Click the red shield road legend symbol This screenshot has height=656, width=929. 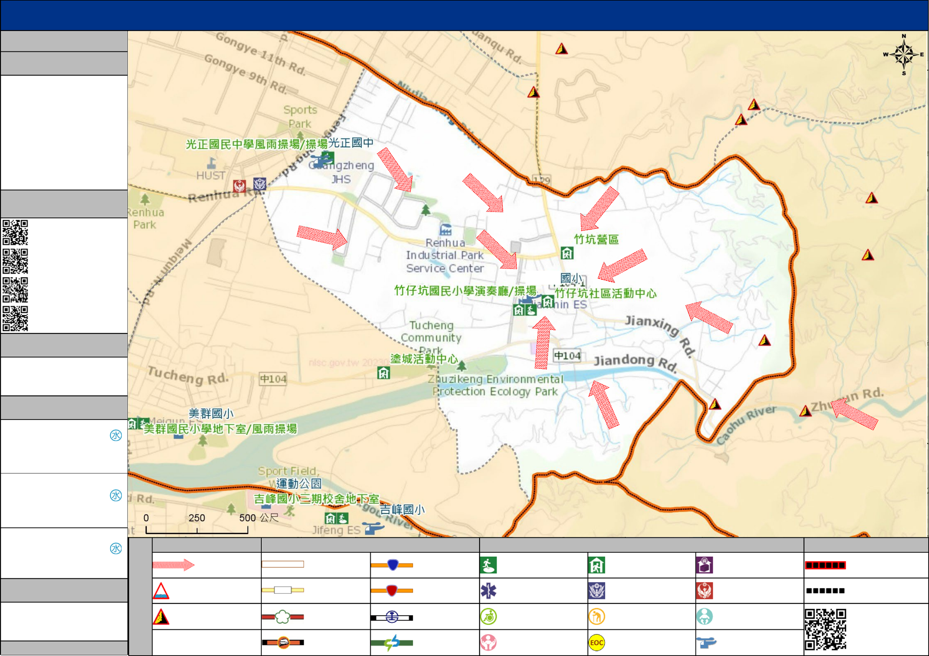pyautogui.click(x=392, y=591)
